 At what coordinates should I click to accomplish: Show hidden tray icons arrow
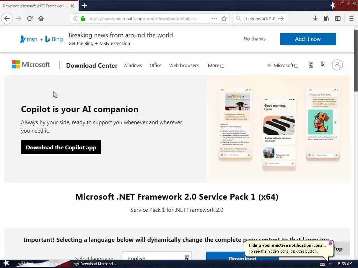[330, 264]
